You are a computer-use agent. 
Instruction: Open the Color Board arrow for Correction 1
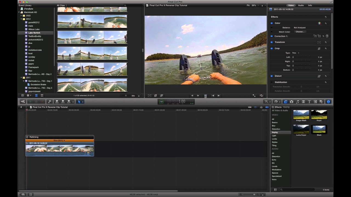point(327,36)
